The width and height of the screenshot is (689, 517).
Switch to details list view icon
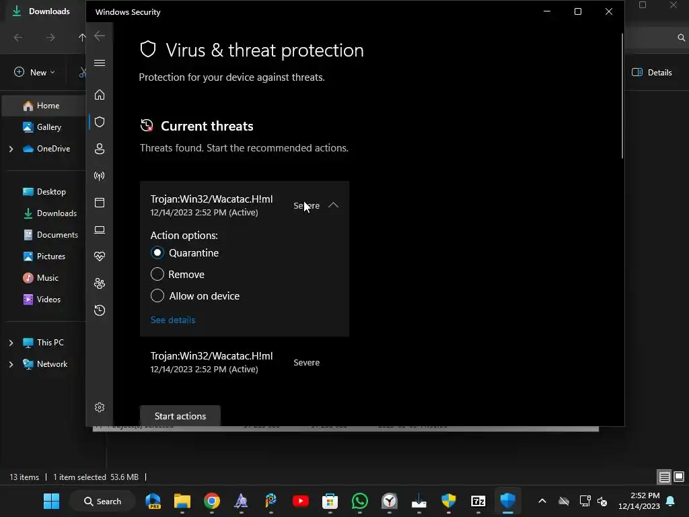664,477
